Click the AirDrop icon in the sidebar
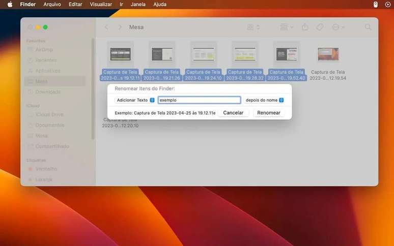The height and width of the screenshot is (246, 394). (x=30, y=50)
